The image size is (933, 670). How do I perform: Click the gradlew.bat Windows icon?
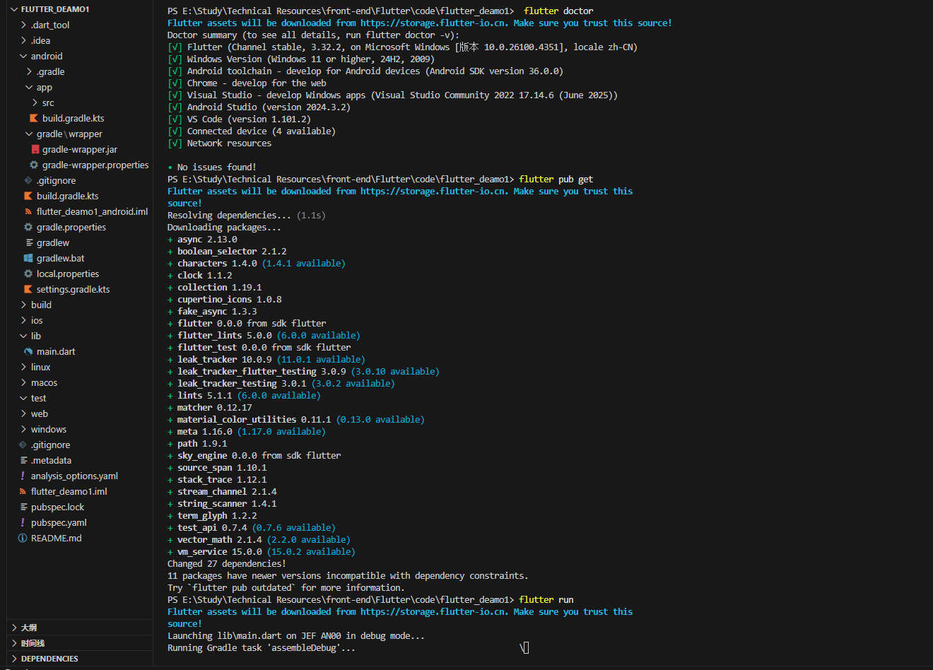point(28,258)
